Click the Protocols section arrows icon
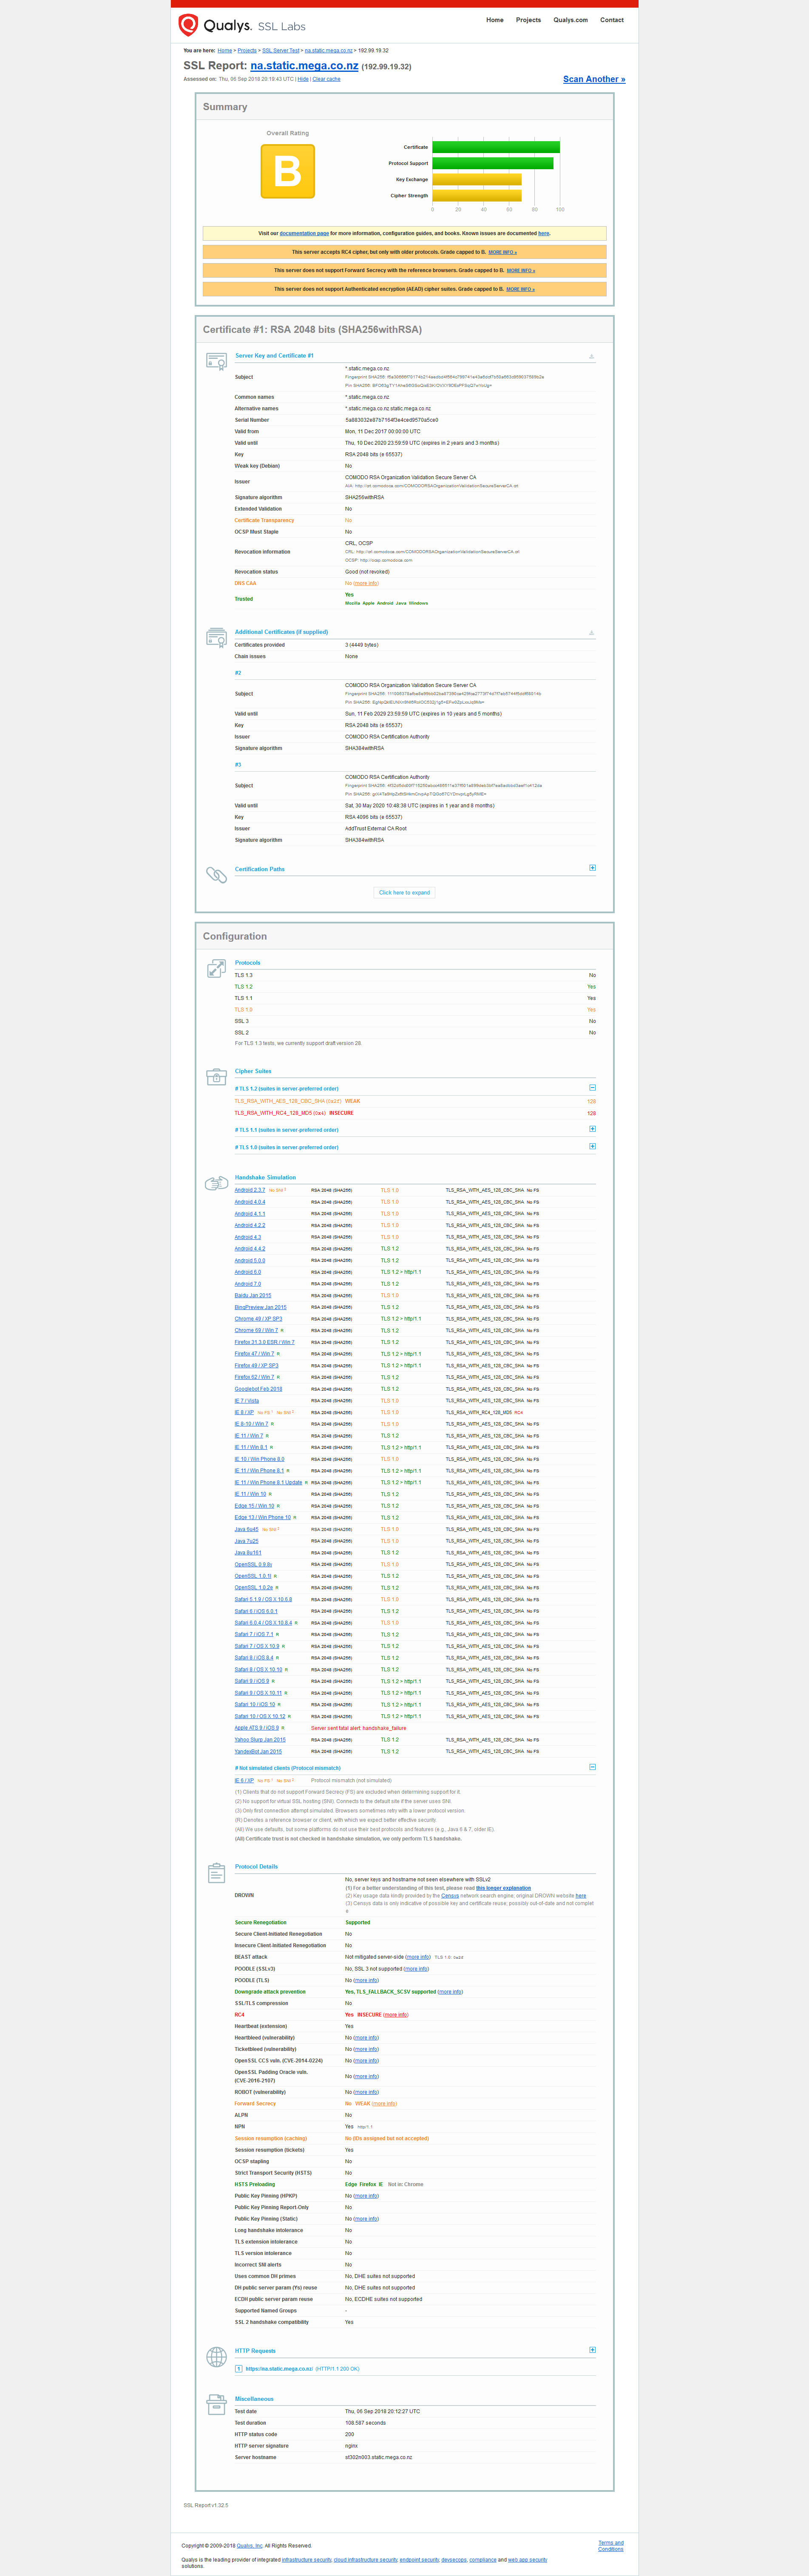The height and width of the screenshot is (2576, 809). coord(216,969)
